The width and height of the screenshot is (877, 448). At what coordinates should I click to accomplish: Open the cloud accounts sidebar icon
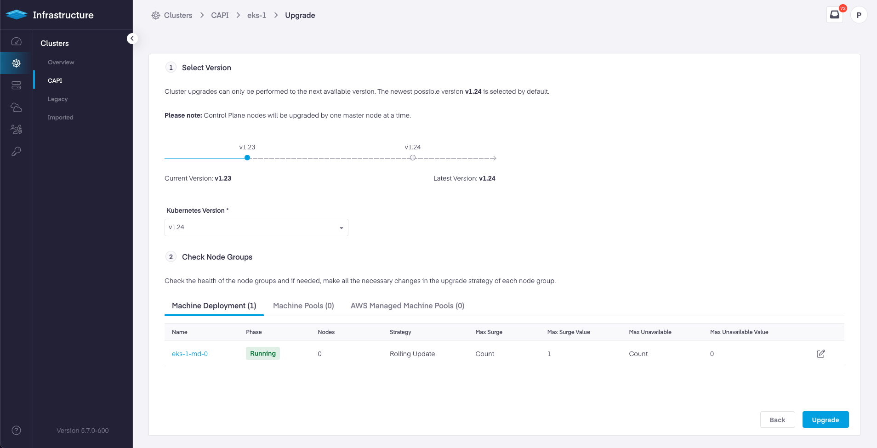(16, 108)
